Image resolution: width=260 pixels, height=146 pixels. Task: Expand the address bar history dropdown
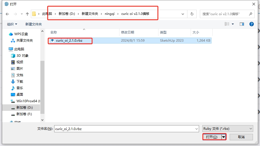point(183,14)
